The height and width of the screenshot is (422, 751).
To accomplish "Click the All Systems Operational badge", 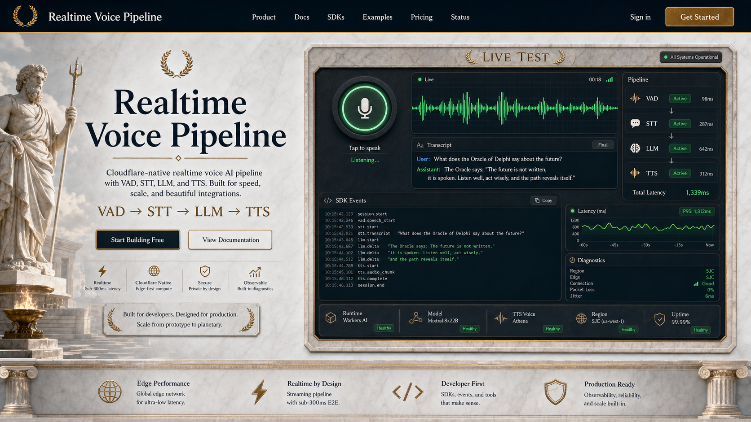I will pos(691,57).
